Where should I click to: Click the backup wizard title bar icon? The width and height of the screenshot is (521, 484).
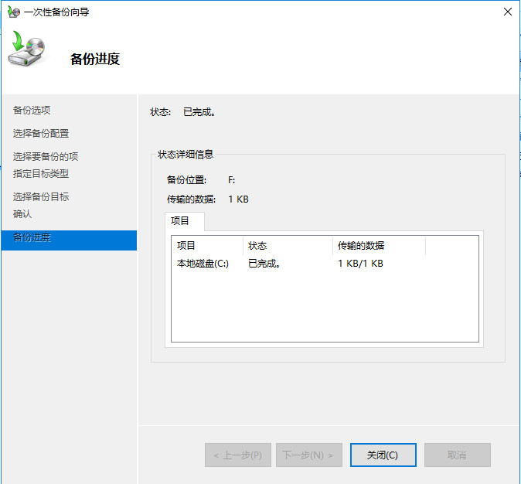[14, 12]
